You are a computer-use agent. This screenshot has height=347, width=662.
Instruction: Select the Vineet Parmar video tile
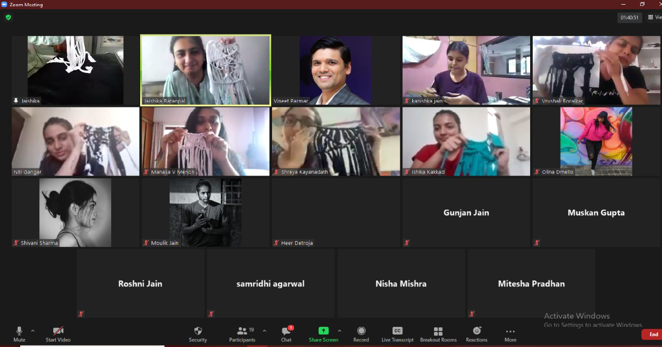click(336, 70)
